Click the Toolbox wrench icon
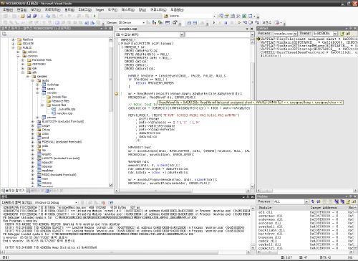 point(238,16)
